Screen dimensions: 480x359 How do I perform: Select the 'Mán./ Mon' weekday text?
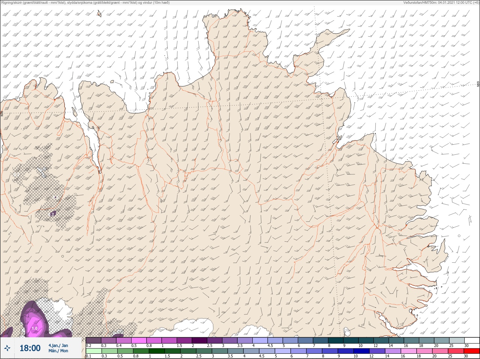pyautogui.click(x=58, y=351)
